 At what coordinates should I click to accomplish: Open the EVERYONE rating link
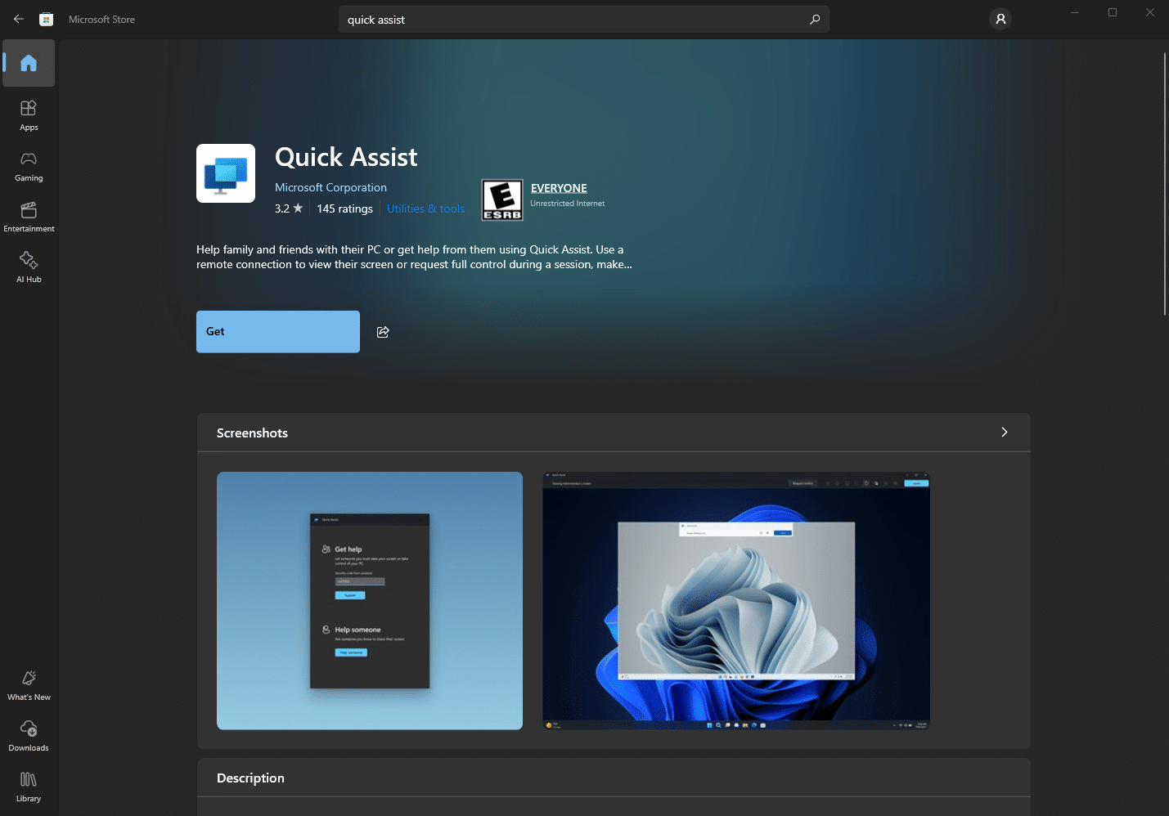point(559,188)
